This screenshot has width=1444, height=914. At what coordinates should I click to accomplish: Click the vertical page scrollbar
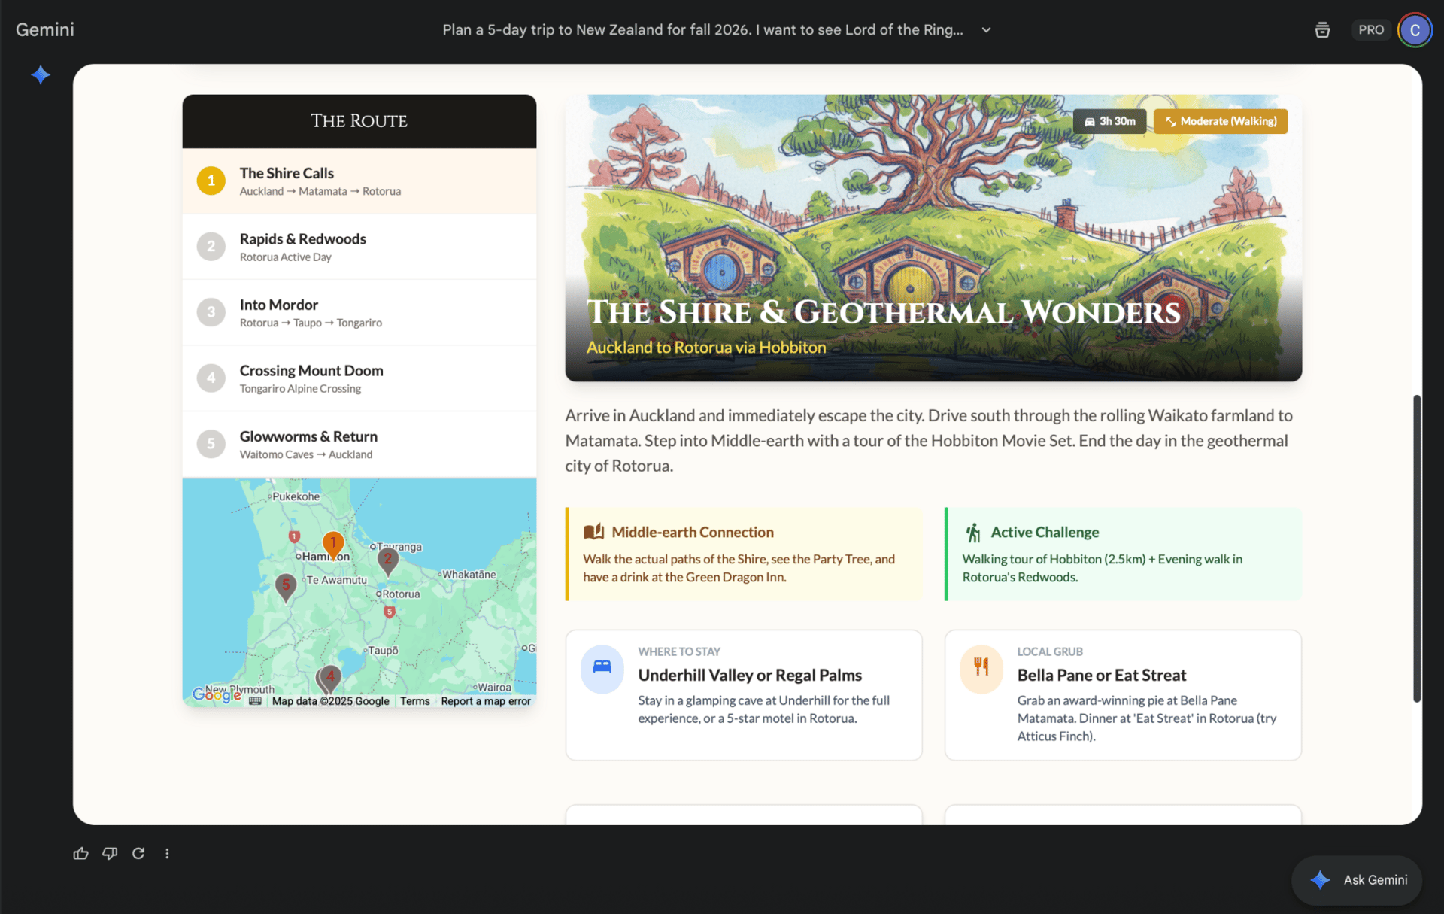click(x=1416, y=548)
